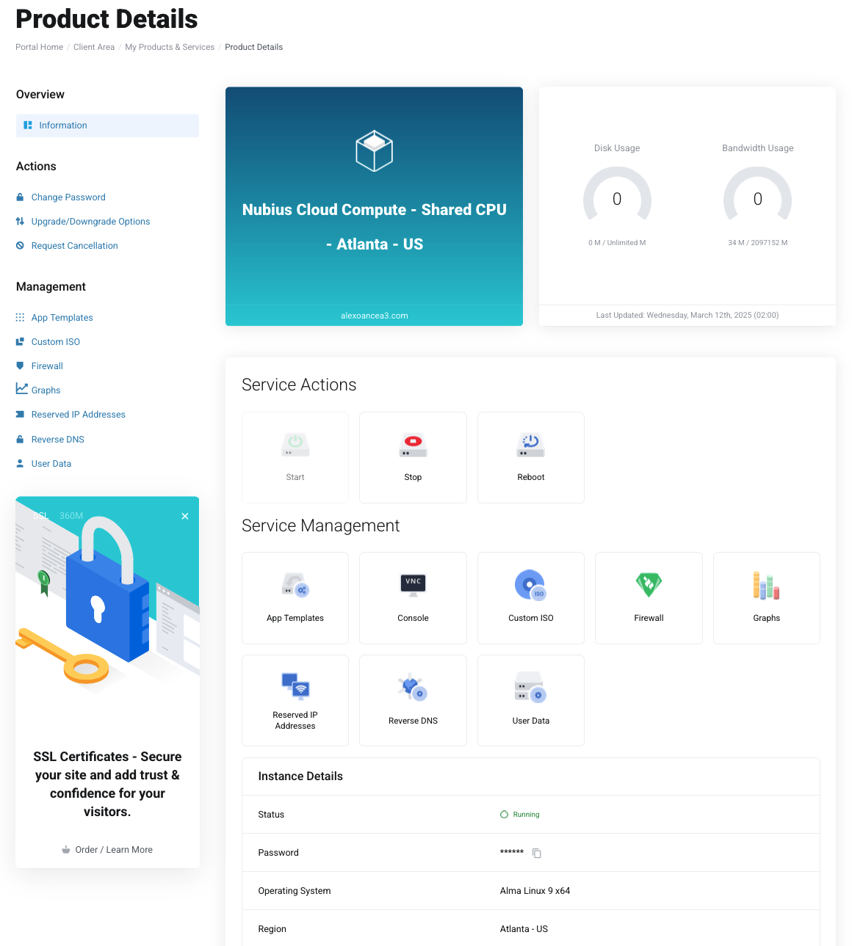The width and height of the screenshot is (852, 946).
Task: Click the cube product icon
Action: pos(375,150)
